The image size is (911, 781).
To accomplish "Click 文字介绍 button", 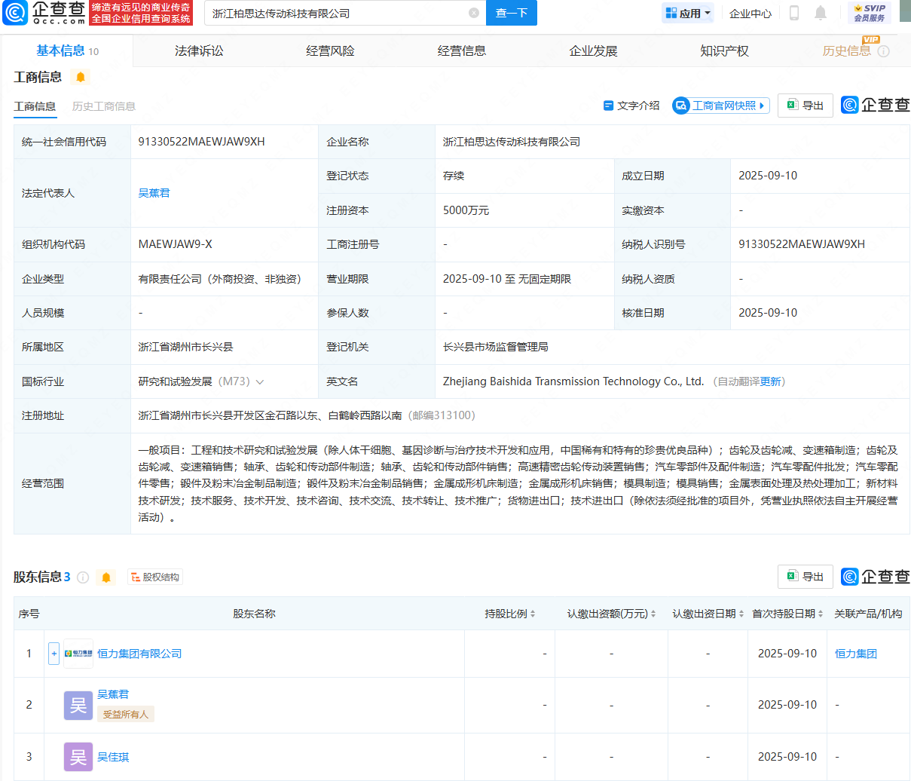I will pyautogui.click(x=631, y=106).
